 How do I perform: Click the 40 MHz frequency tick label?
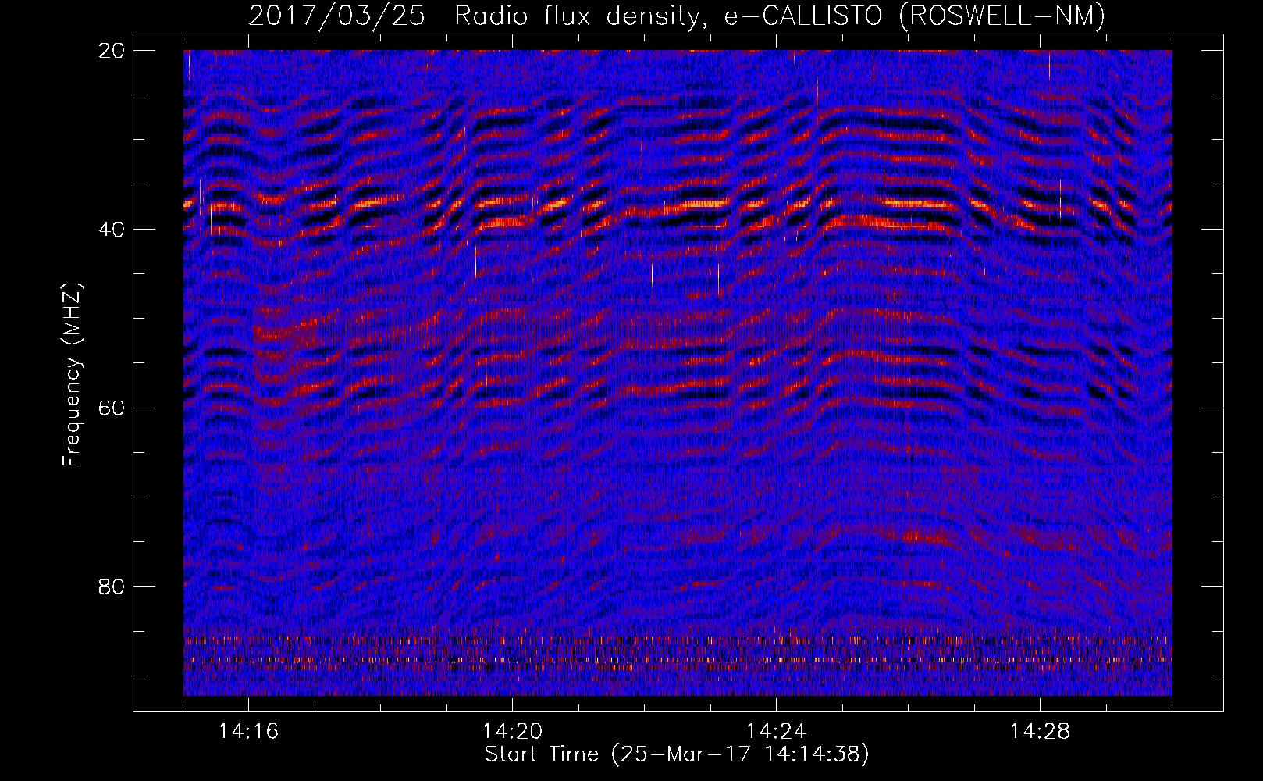pyautogui.click(x=112, y=229)
